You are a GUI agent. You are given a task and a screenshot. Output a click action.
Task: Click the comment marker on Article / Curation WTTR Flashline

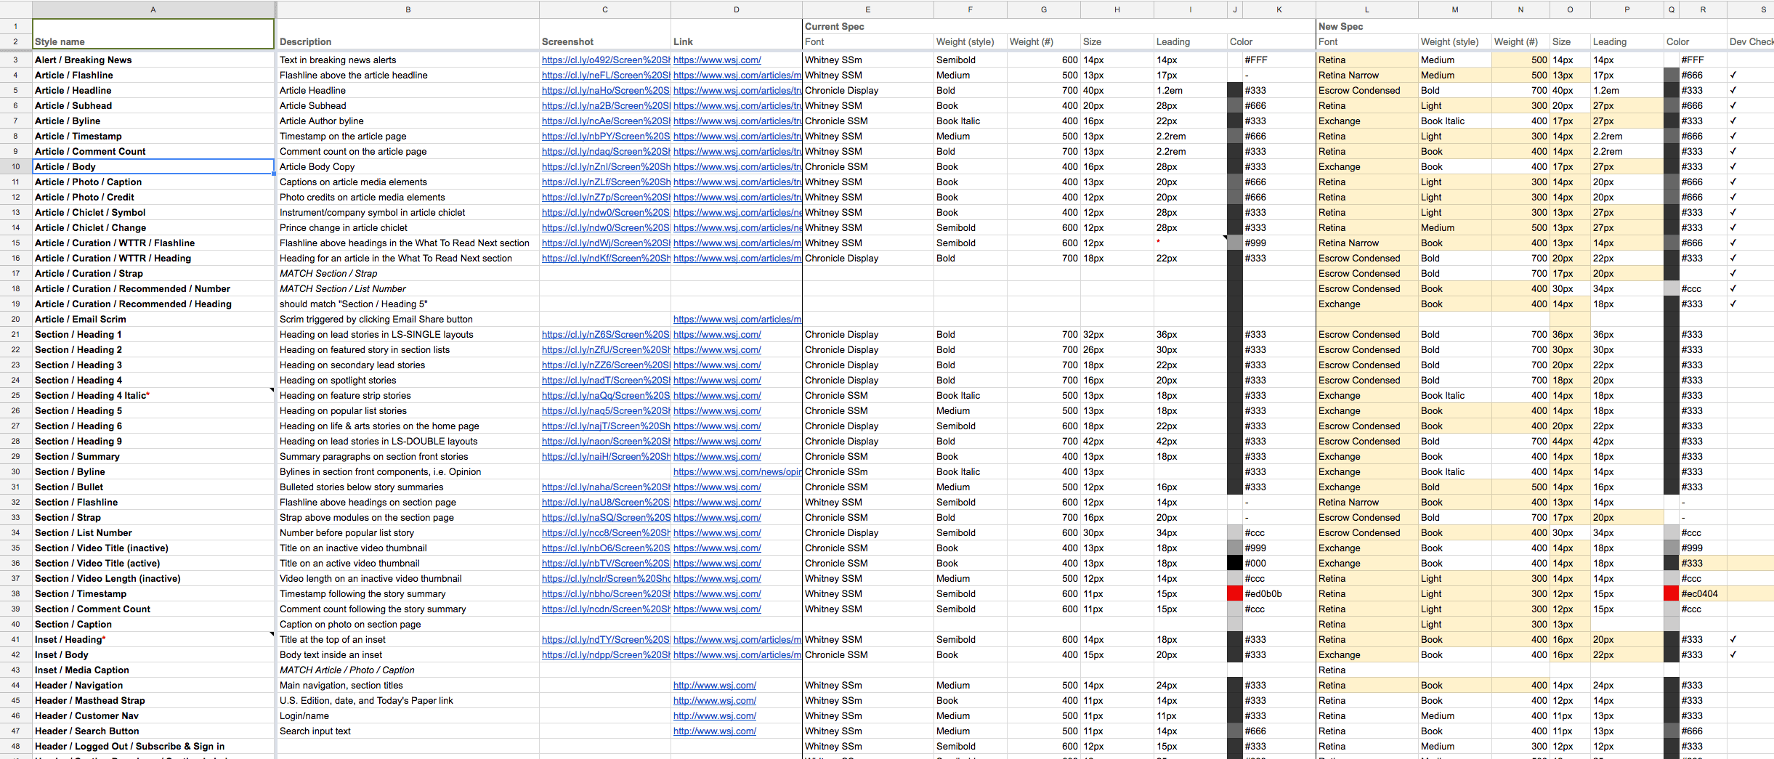tap(1226, 238)
